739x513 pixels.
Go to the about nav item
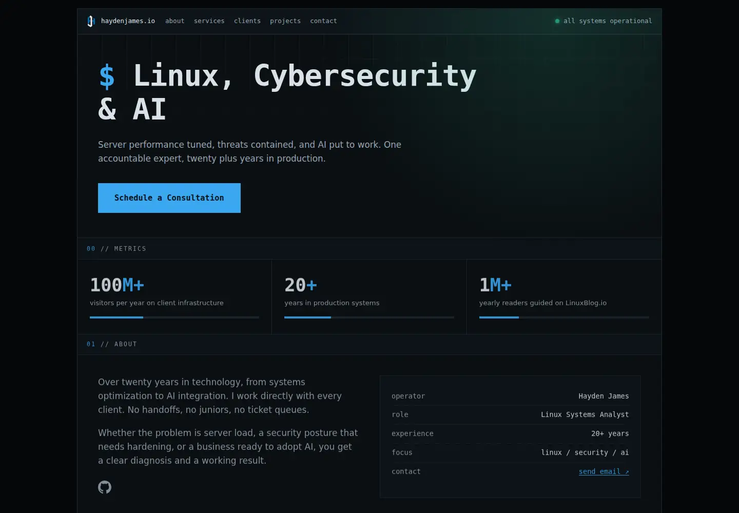(x=174, y=21)
